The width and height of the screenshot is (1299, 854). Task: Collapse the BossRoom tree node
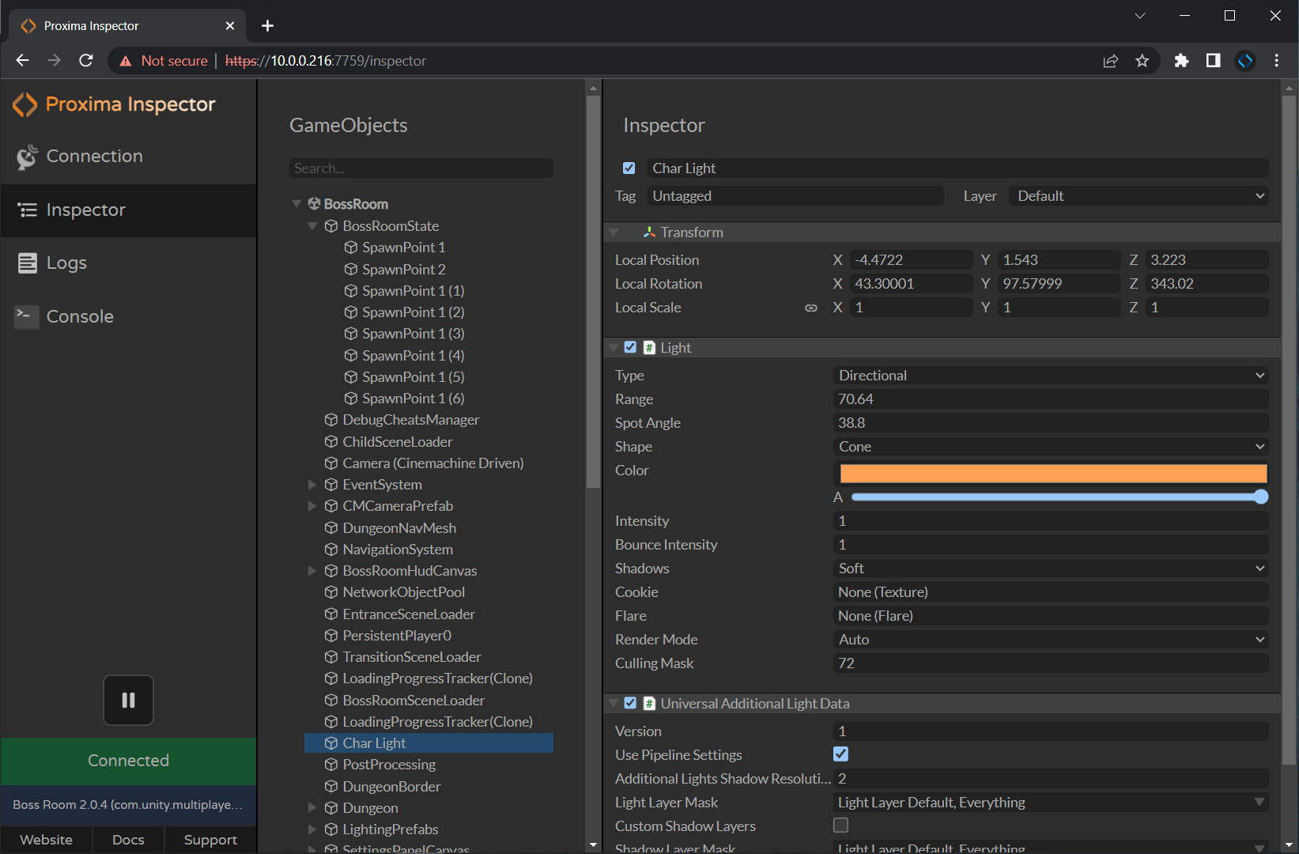(x=296, y=203)
